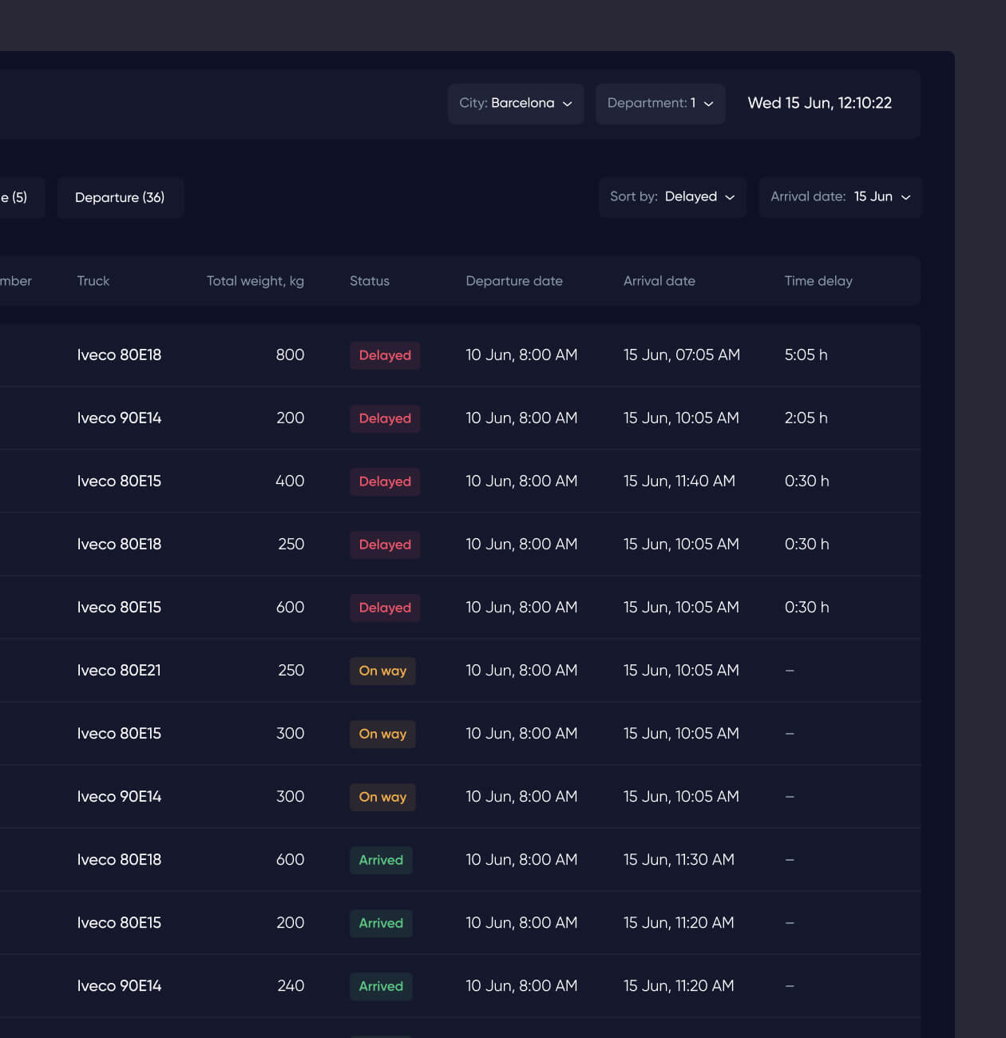
Task: Open the Department: 1 dropdown
Action: click(659, 104)
